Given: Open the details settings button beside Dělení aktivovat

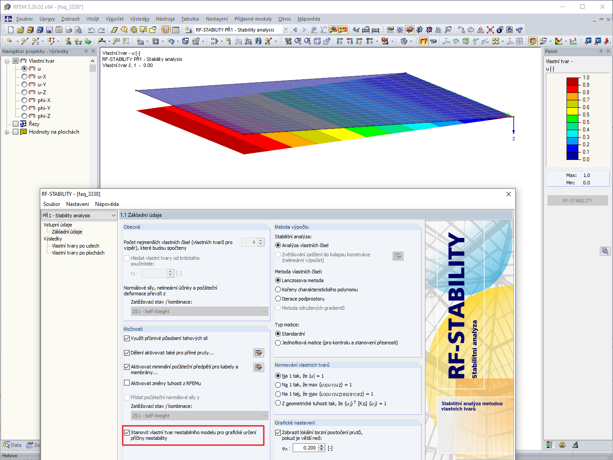Looking at the screenshot, I should click(259, 353).
